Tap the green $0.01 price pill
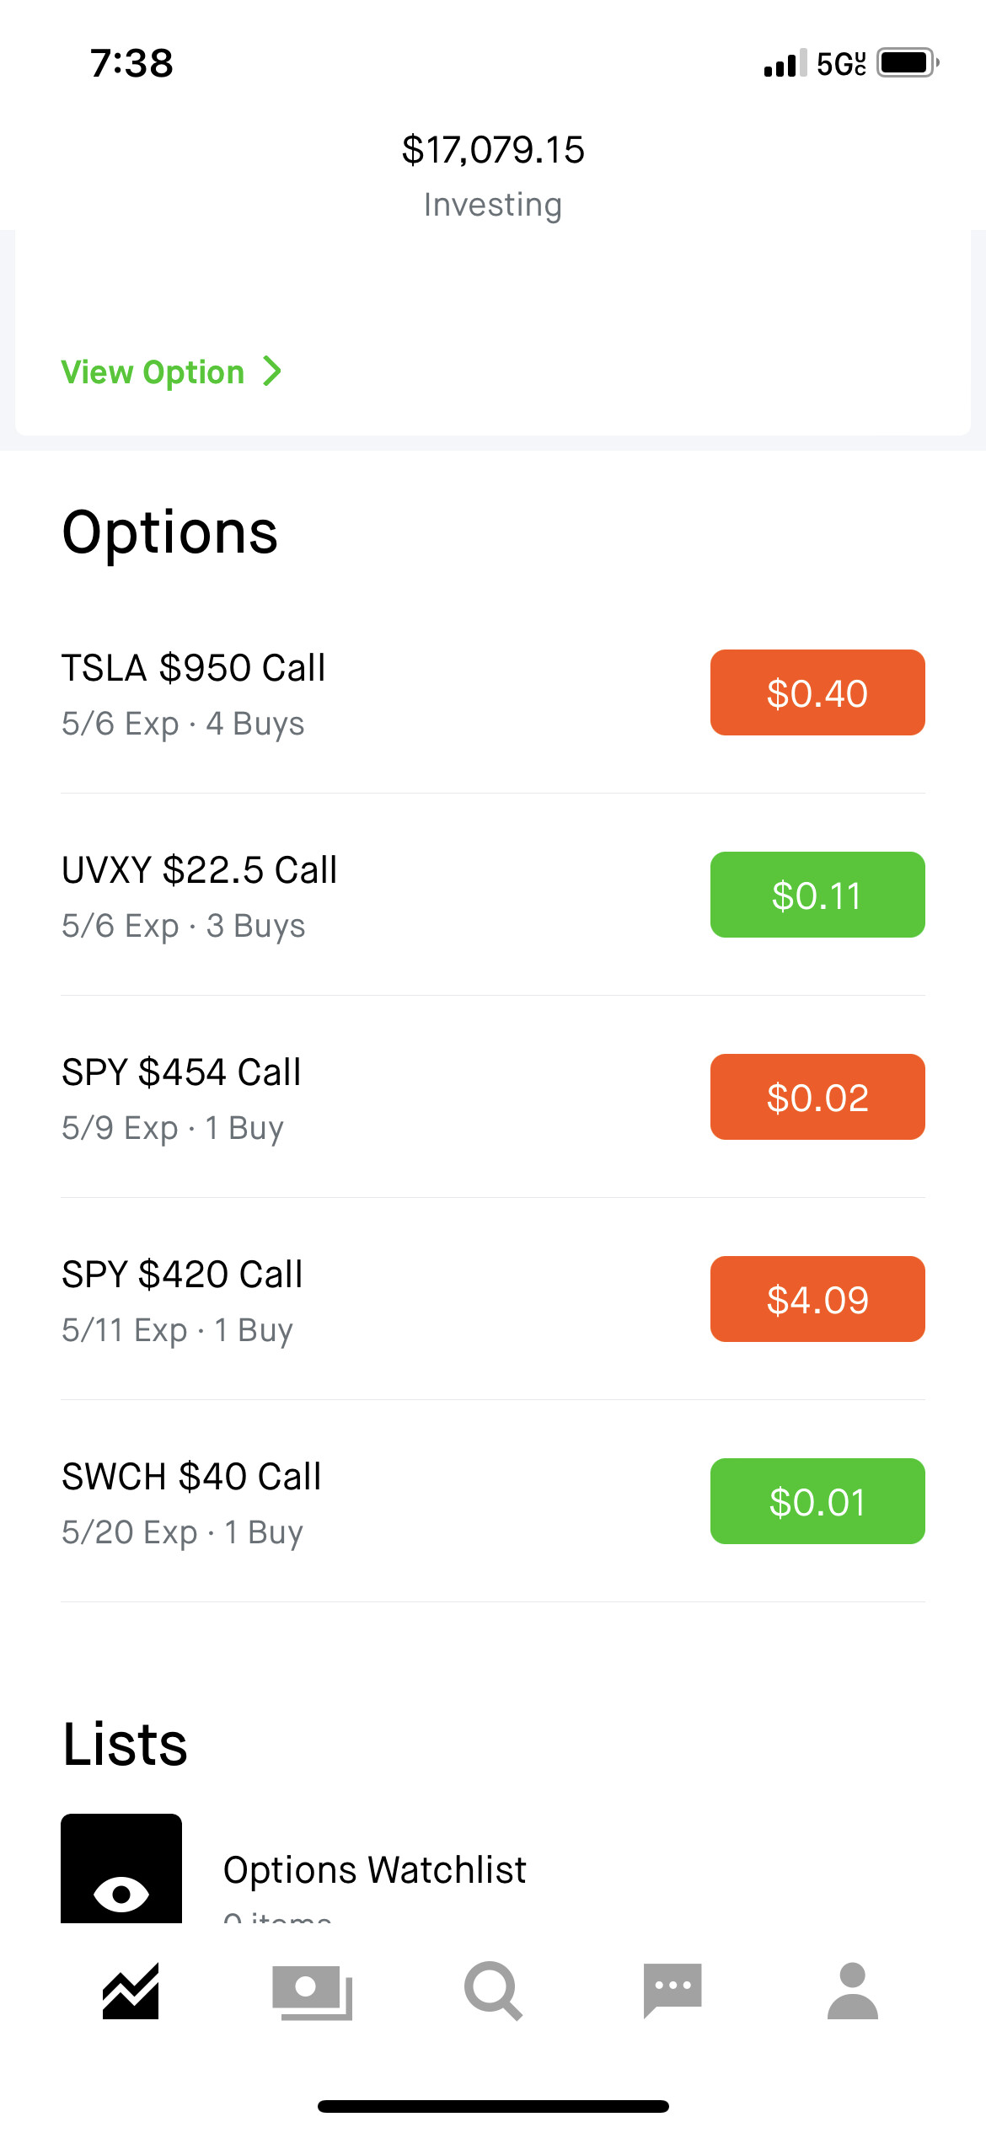The height and width of the screenshot is (2133, 986). [817, 1501]
